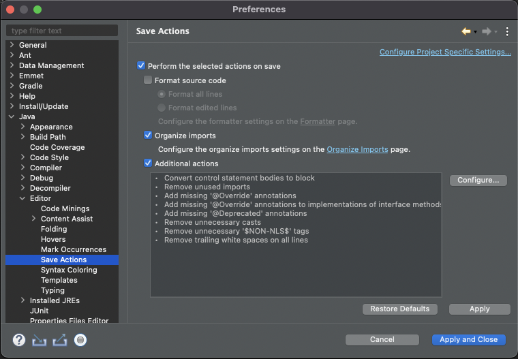Image resolution: width=518 pixels, height=359 pixels.
Task: Expand the Data Management node
Action: click(x=12, y=65)
